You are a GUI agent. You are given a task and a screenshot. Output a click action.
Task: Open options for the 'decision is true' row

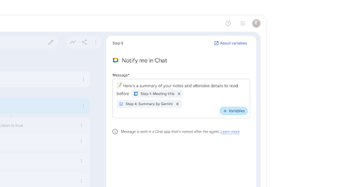coord(81,125)
